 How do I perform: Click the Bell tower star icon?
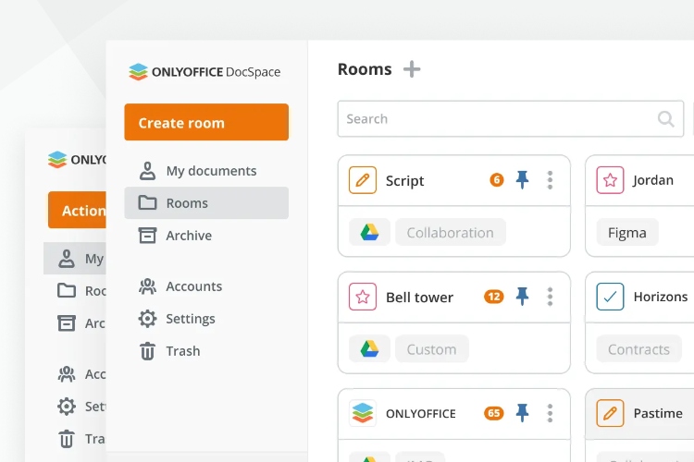coord(363,297)
